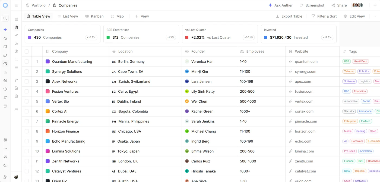Screen dimensions: 380x182
Task: Select the Zenith Networks row checkbox
Action: (x=27, y=161)
